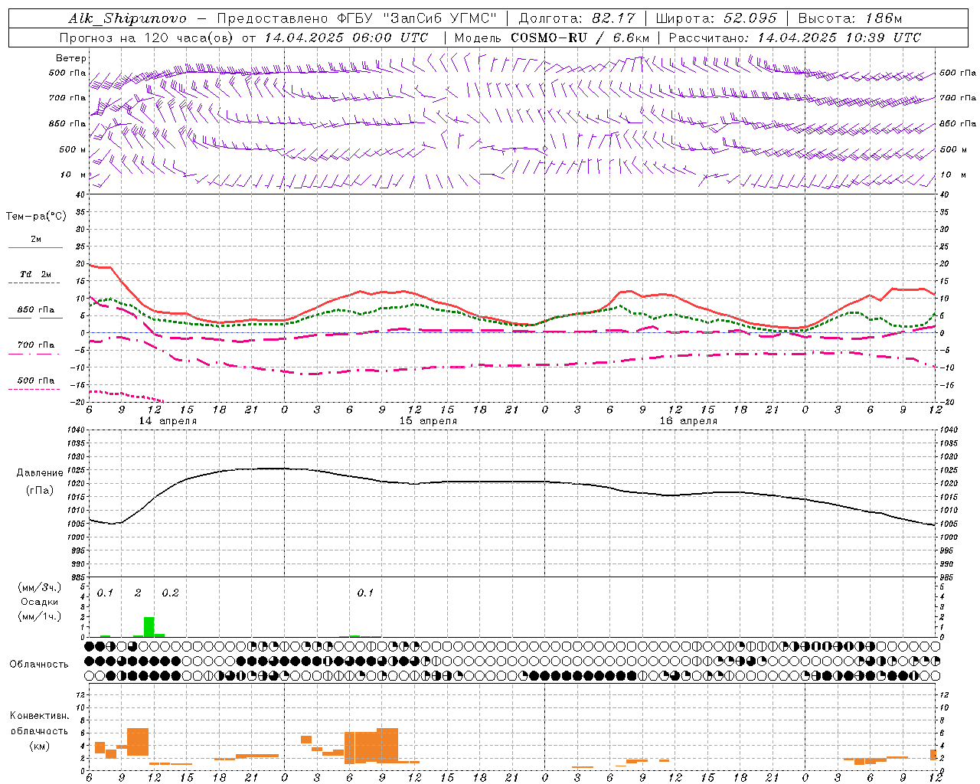Click the forecast start 14.04.2025 06:00 UTC
980x784 pixels.
[x=346, y=38]
